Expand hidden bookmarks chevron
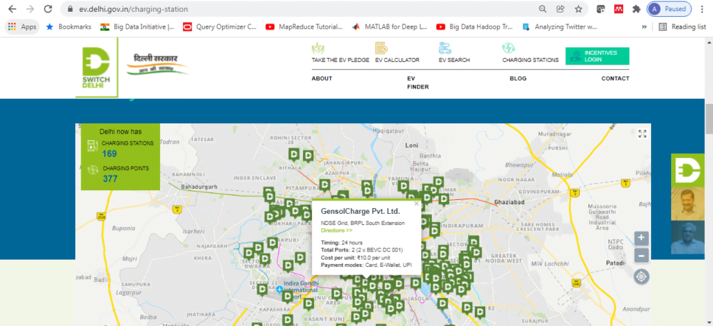The image size is (713, 326). click(x=644, y=27)
